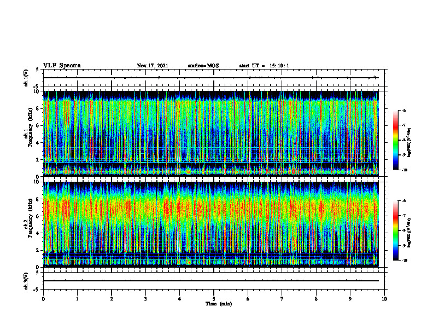Screen dimensions: 433x335
Task: Click the "-6" label on ch.1 colorbar
Action: 403,110
